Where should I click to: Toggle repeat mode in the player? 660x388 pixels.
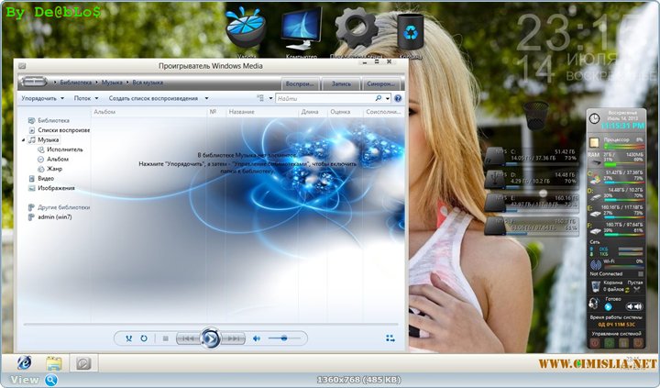144,338
